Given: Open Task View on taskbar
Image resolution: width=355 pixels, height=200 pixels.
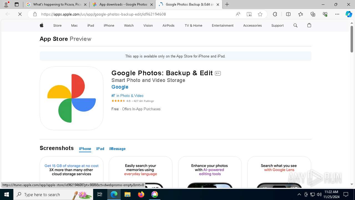Looking at the screenshot, I should point(100,194).
